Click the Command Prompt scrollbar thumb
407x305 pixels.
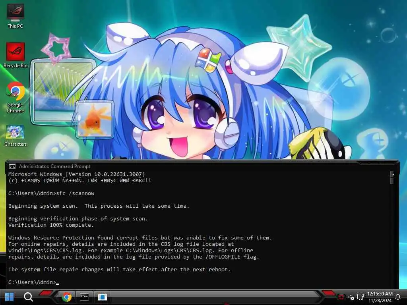pos(392,180)
